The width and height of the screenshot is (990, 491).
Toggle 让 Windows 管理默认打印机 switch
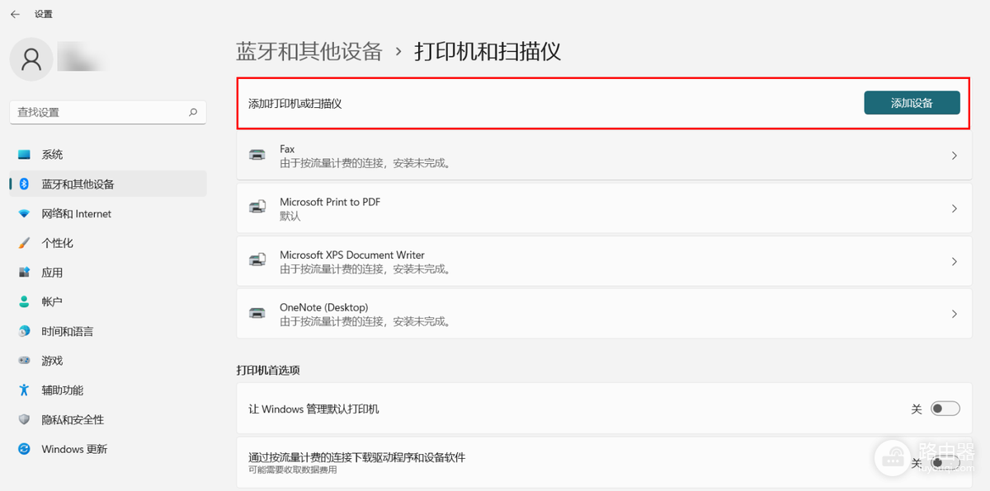945,409
